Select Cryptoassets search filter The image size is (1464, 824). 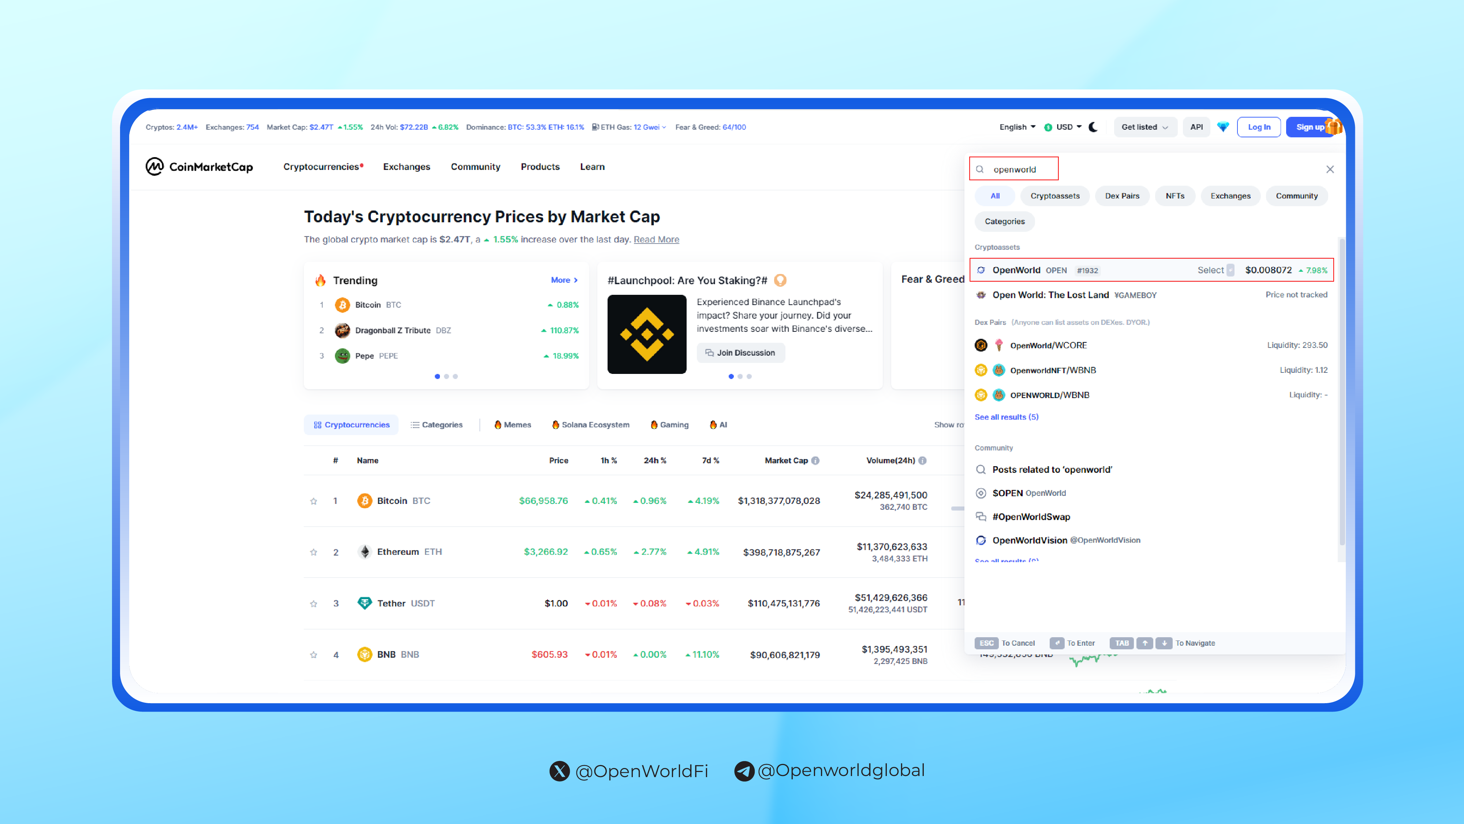1055,196
